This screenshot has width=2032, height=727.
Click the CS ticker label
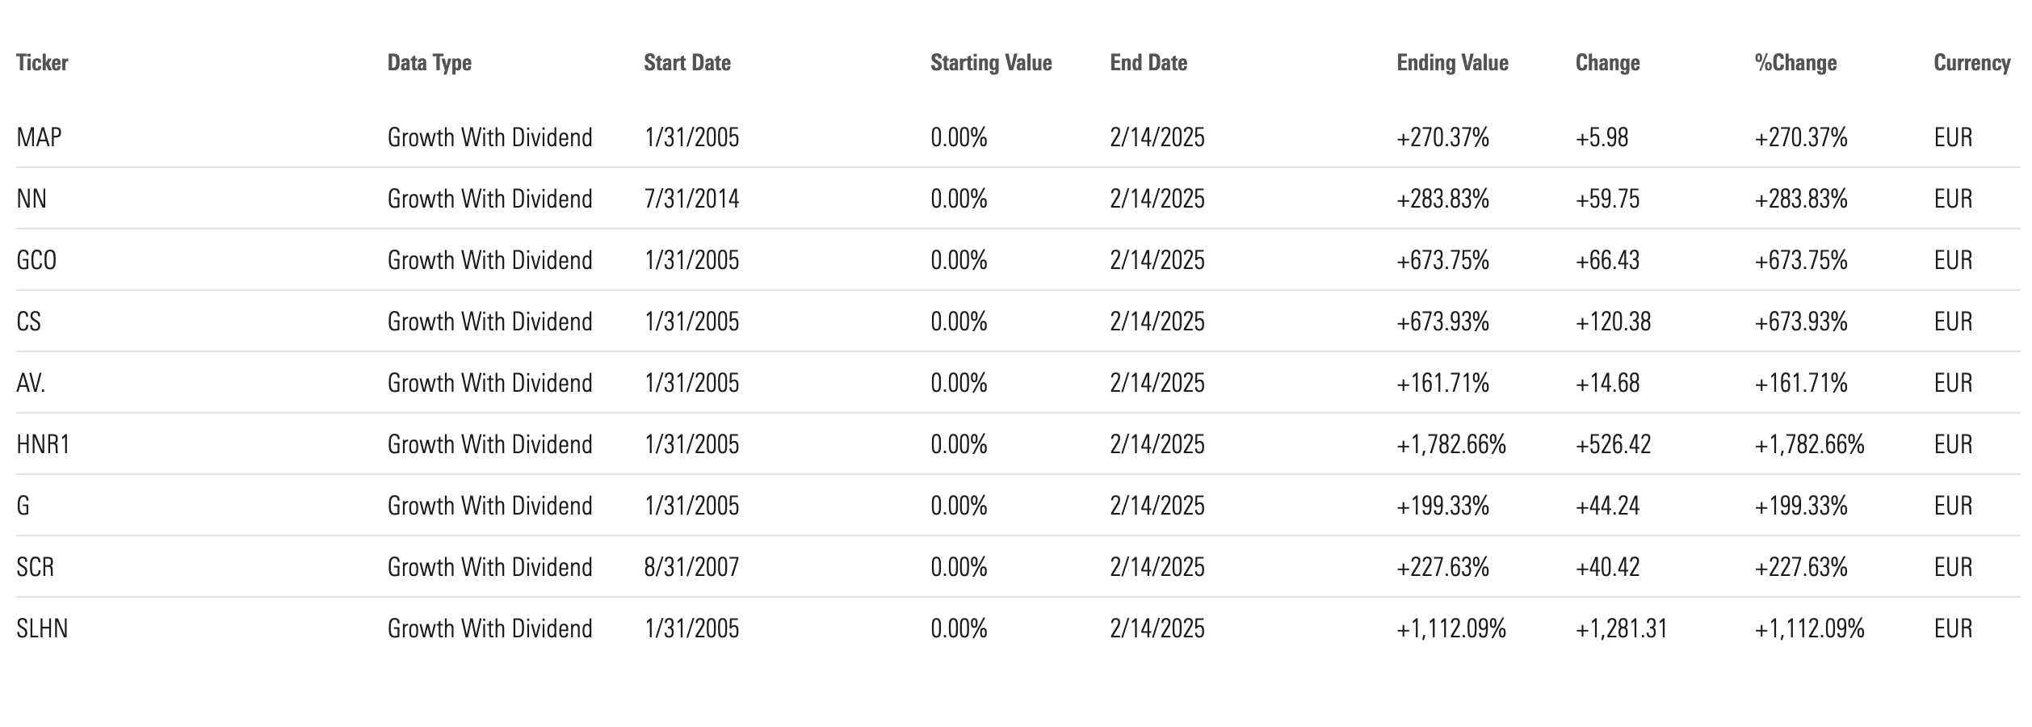click(28, 321)
